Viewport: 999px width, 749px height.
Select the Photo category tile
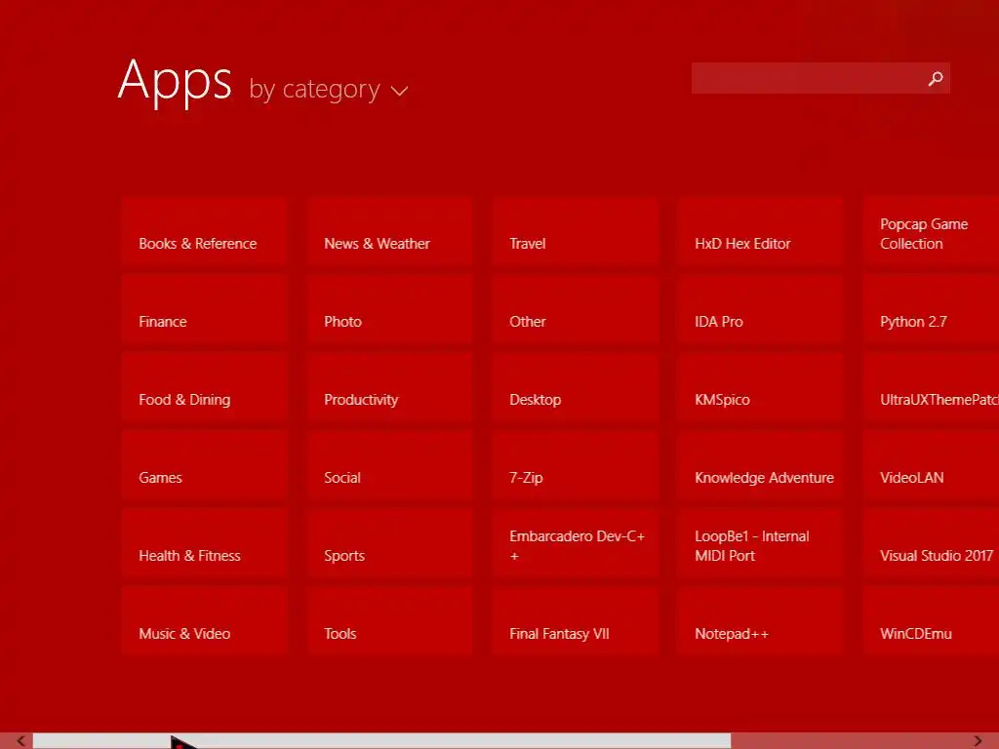[389, 309]
